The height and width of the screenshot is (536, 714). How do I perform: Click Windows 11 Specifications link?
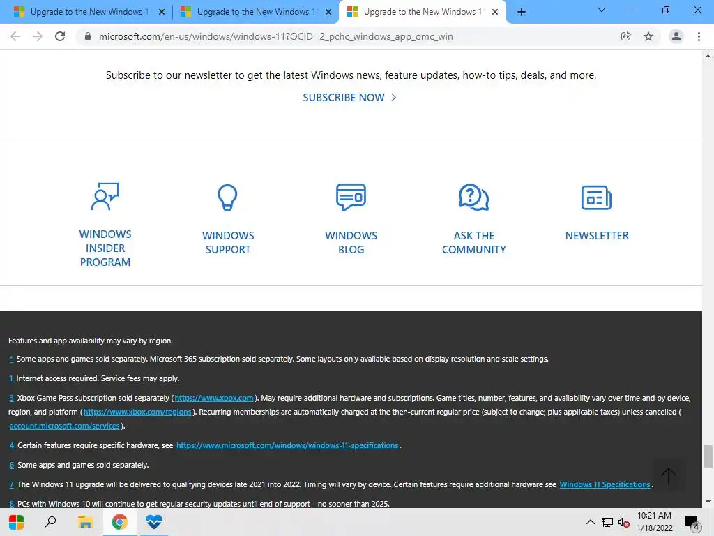(605, 484)
